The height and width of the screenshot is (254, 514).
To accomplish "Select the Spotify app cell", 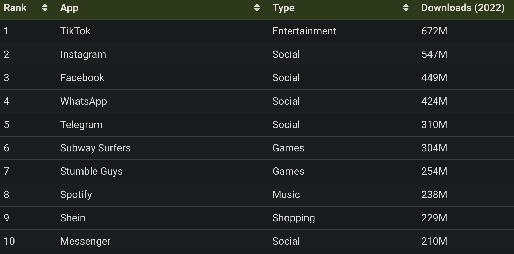I will click(76, 195).
